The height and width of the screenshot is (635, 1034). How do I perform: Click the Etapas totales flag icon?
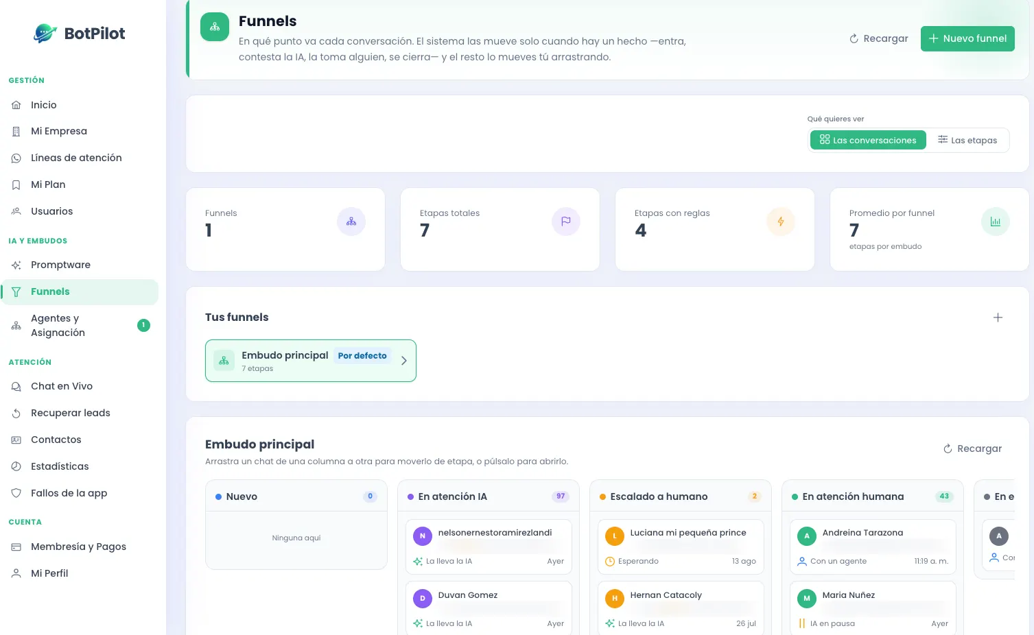(566, 221)
